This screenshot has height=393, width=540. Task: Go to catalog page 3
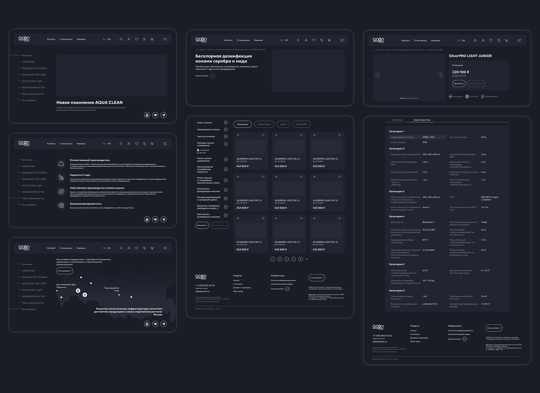pos(287,259)
